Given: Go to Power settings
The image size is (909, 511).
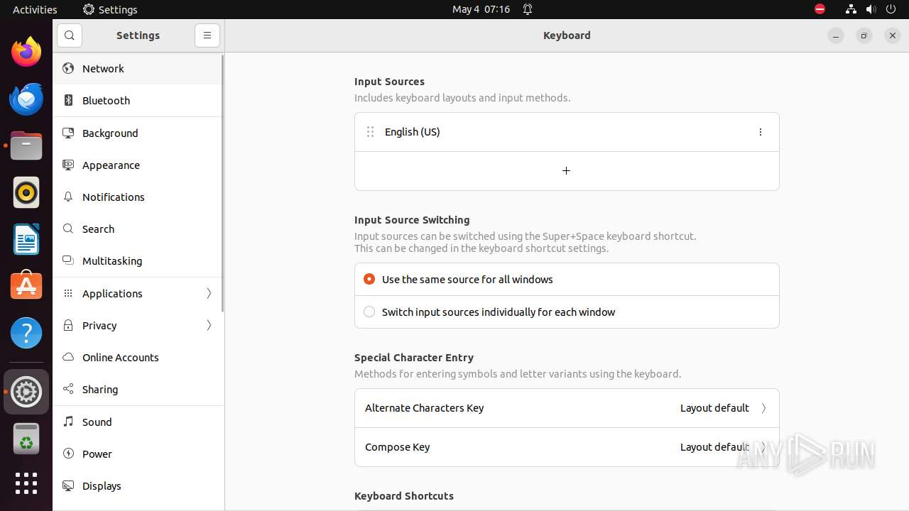Looking at the screenshot, I should pos(138,454).
